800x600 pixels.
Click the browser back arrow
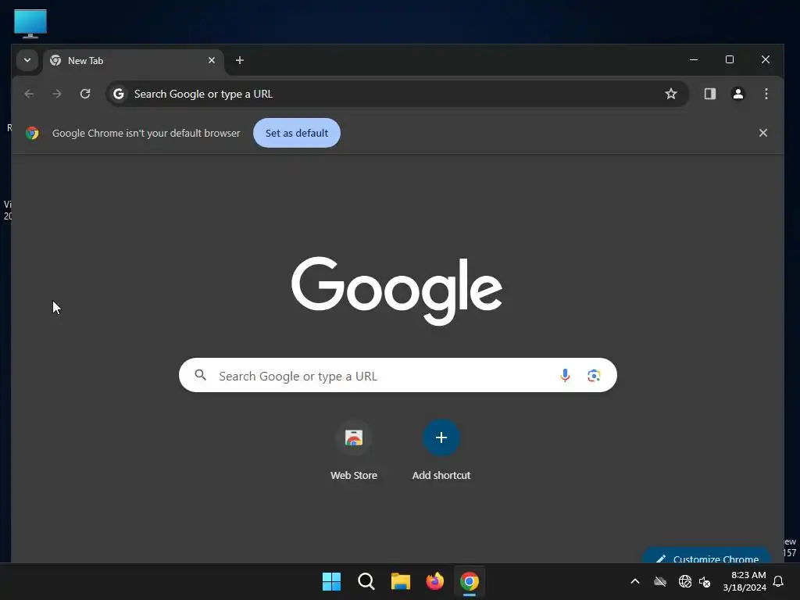point(29,94)
